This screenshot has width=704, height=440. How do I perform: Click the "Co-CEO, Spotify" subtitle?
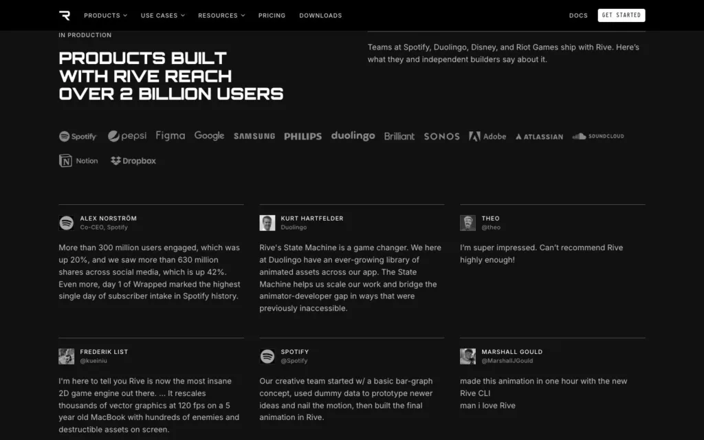pos(104,227)
